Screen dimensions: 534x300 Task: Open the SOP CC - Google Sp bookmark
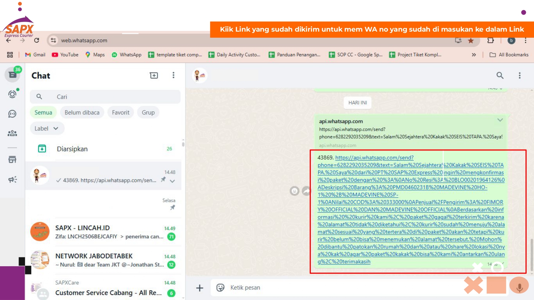356,55
